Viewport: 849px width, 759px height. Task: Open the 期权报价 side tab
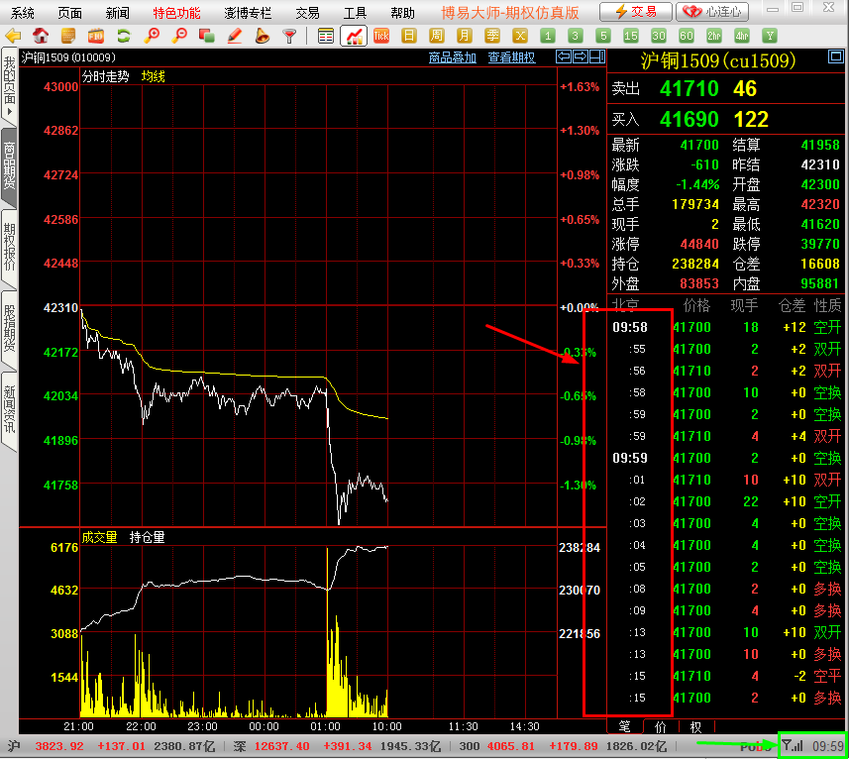point(9,245)
